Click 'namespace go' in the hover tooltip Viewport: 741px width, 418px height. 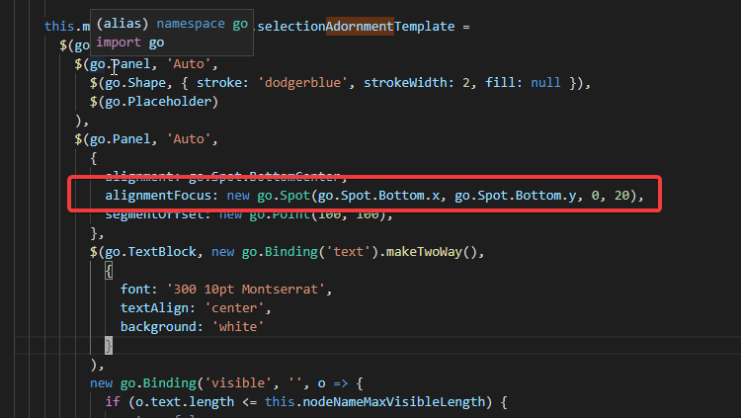pyautogui.click(x=203, y=24)
